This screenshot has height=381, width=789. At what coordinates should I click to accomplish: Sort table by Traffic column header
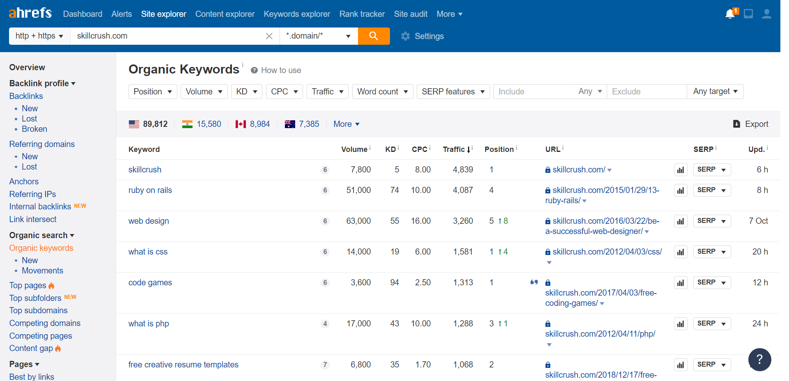(454, 149)
